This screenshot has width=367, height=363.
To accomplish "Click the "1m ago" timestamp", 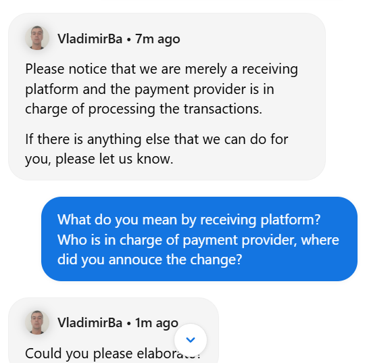I will (x=157, y=323).
